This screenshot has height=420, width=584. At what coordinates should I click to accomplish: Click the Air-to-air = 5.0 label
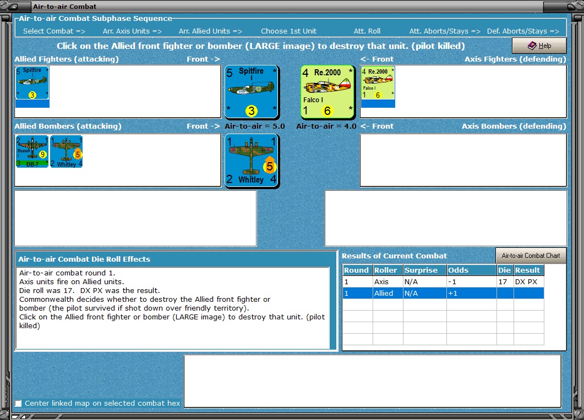point(255,126)
